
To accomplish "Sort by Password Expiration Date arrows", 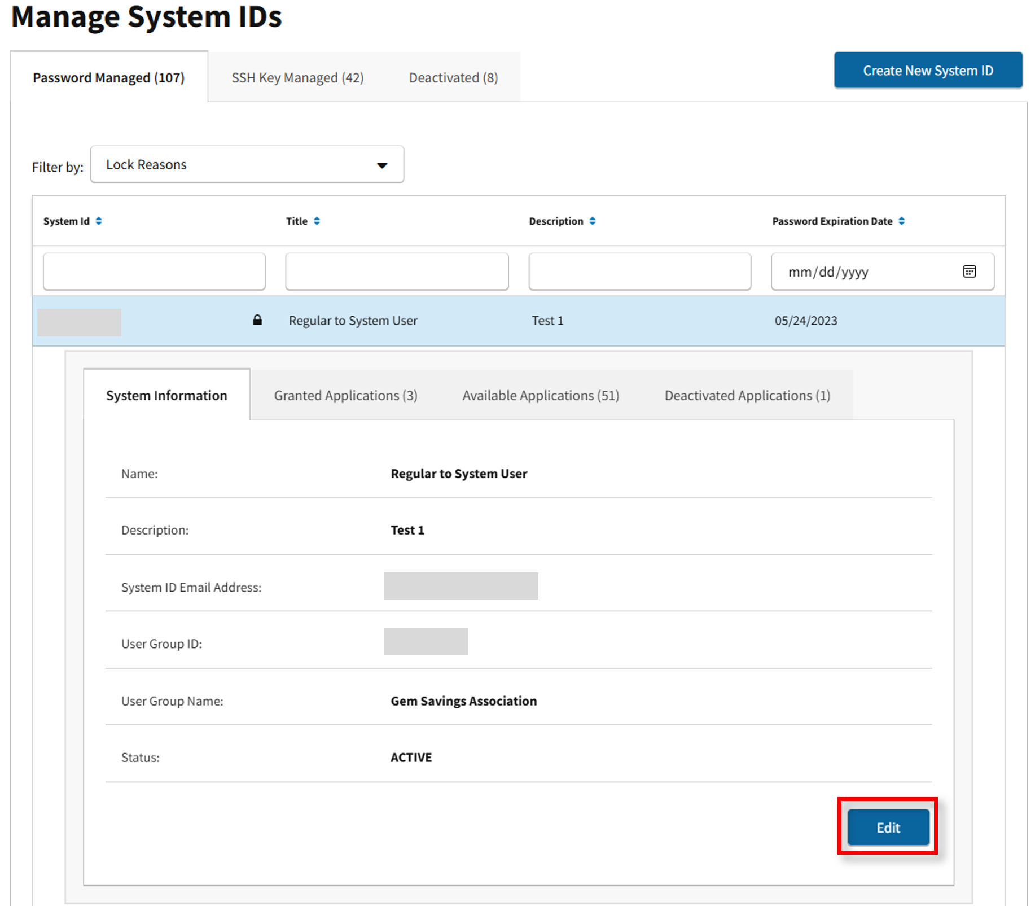I will (901, 221).
